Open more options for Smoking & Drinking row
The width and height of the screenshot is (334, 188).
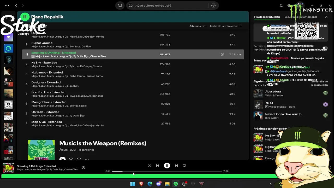coord(239,54)
